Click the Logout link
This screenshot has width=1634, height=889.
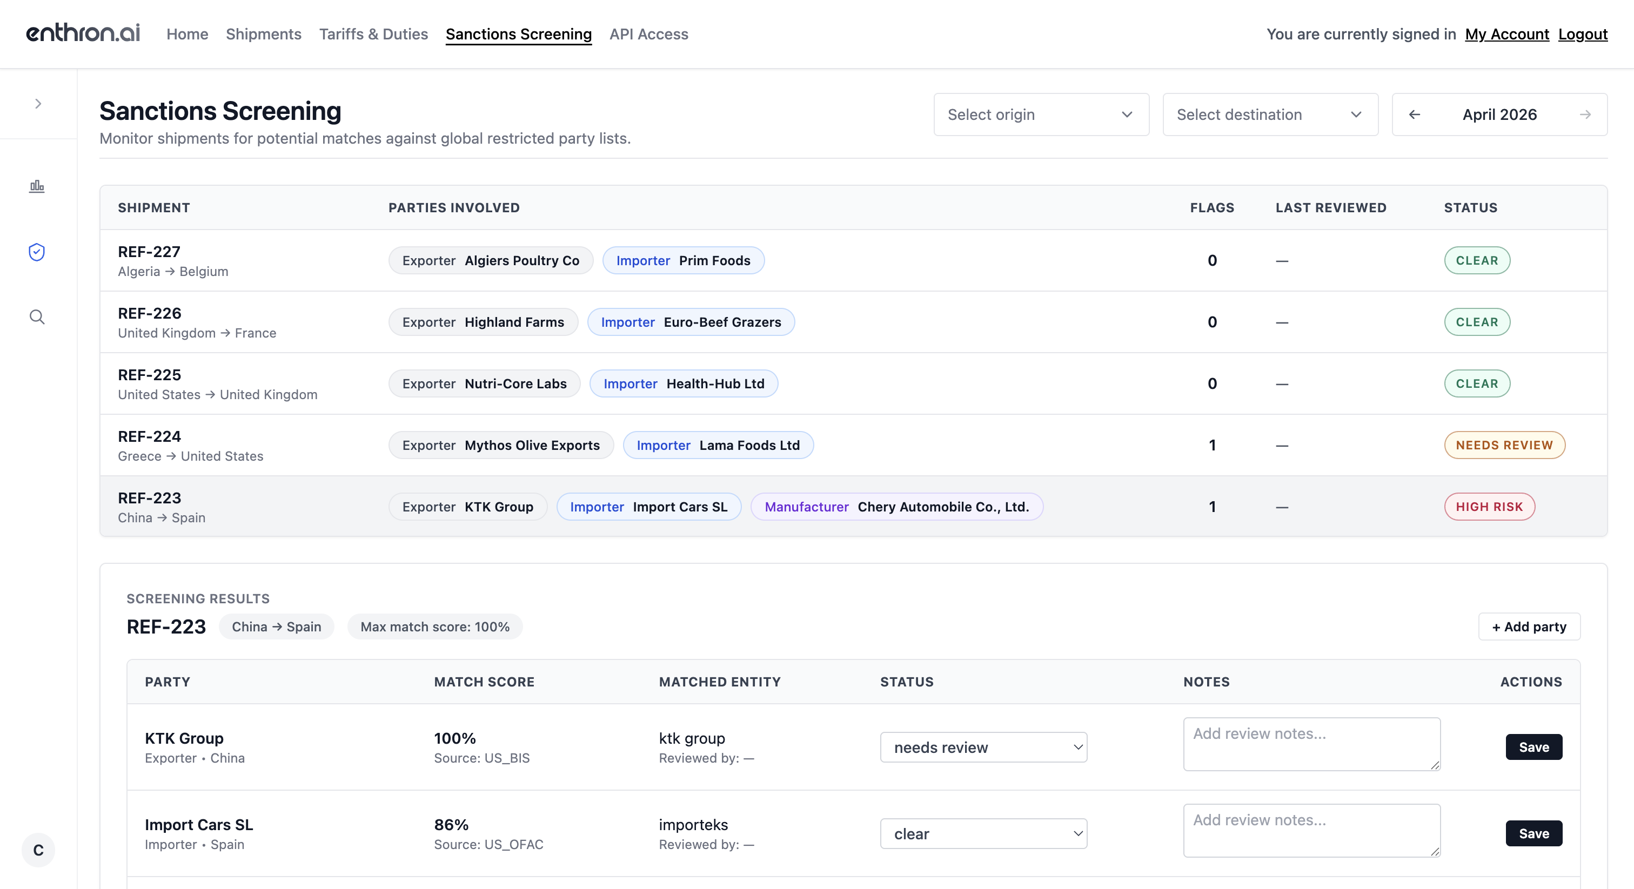pos(1582,34)
